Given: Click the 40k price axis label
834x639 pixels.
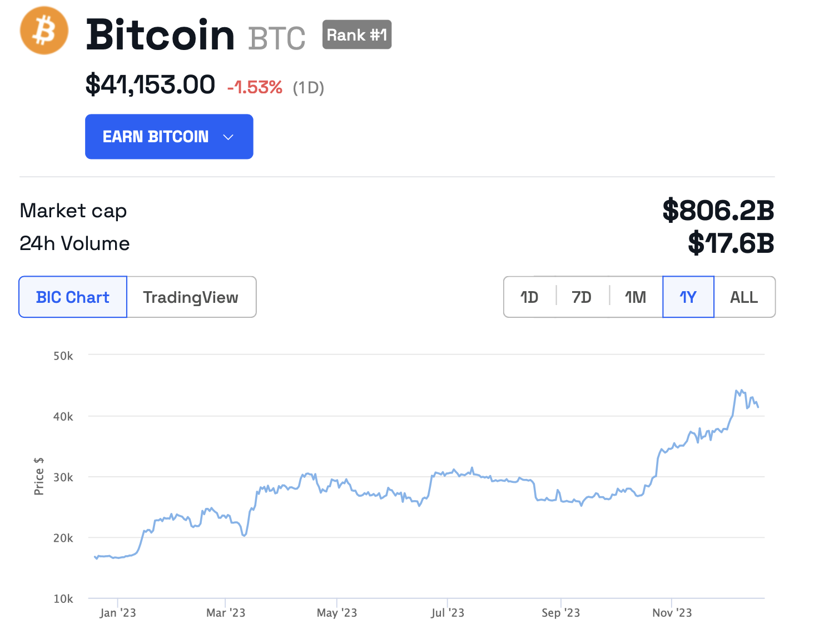Looking at the screenshot, I should pos(63,416).
